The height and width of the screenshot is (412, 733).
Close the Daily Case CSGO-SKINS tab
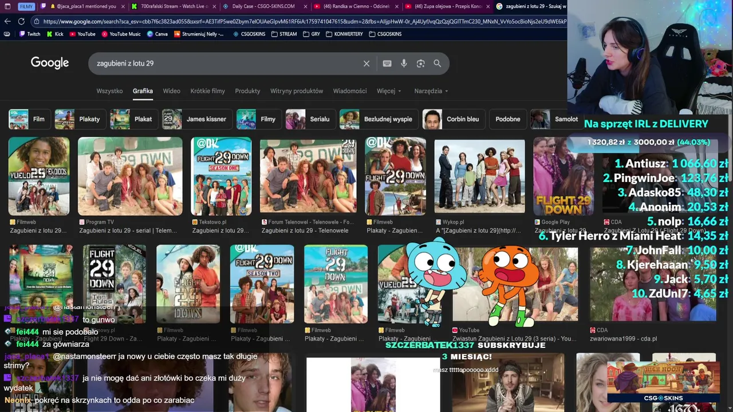coord(306,6)
